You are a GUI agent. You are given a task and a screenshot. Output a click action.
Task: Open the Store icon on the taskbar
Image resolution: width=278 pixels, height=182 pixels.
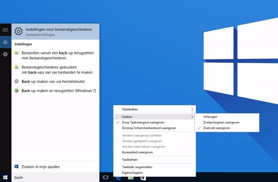(143, 178)
